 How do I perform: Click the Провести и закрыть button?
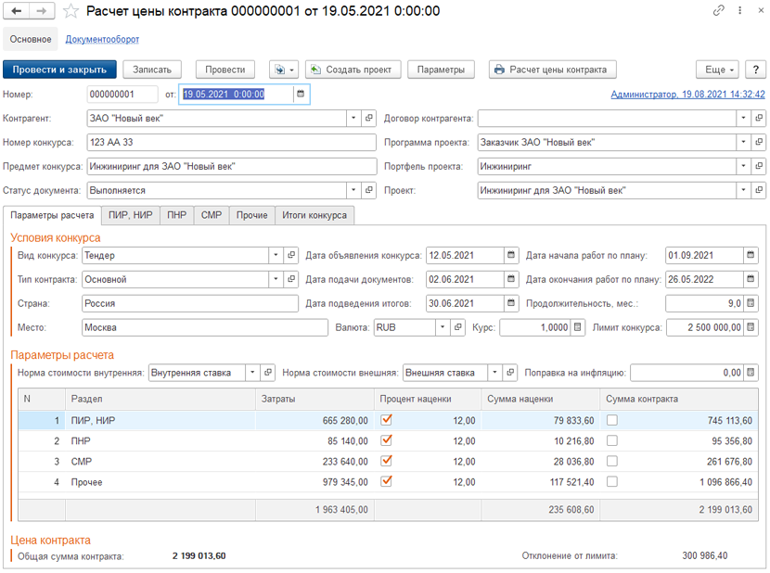(59, 70)
